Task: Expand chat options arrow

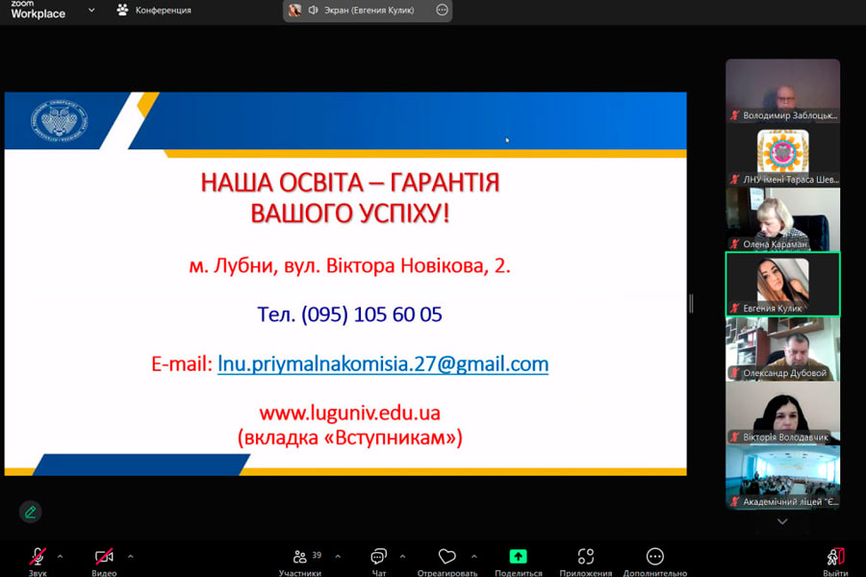Action: [x=402, y=557]
